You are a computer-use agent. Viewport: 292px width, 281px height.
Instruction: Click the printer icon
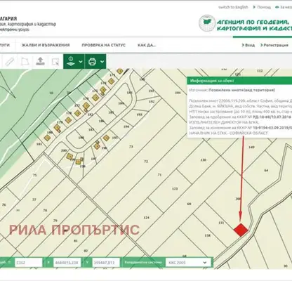[x=92, y=62]
